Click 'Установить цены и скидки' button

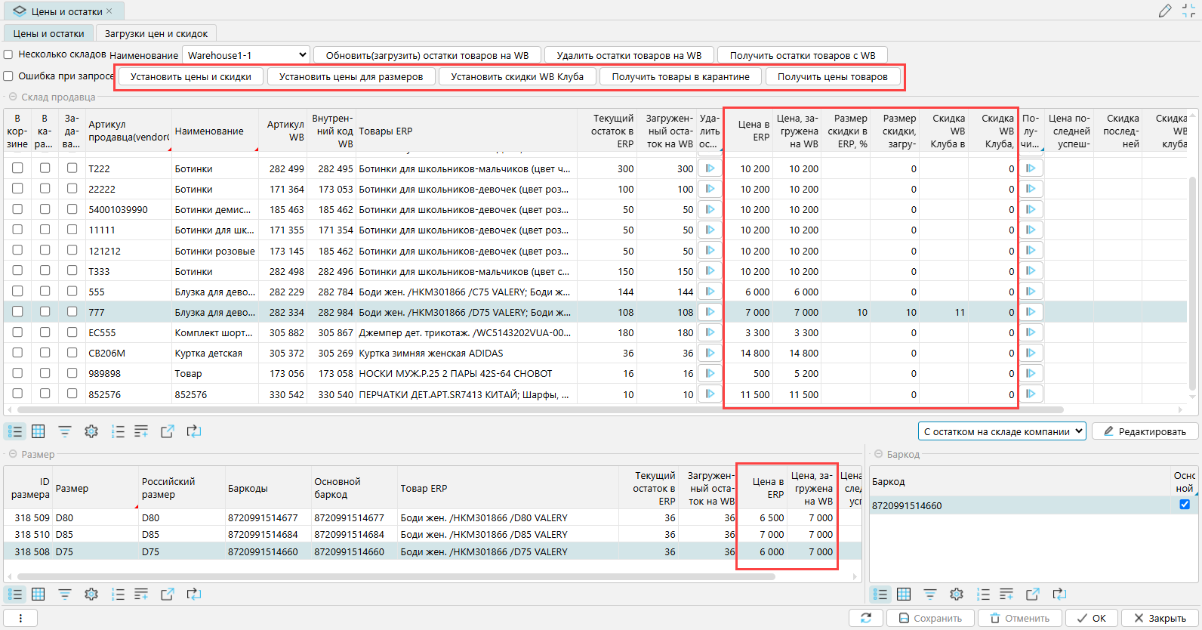(191, 76)
